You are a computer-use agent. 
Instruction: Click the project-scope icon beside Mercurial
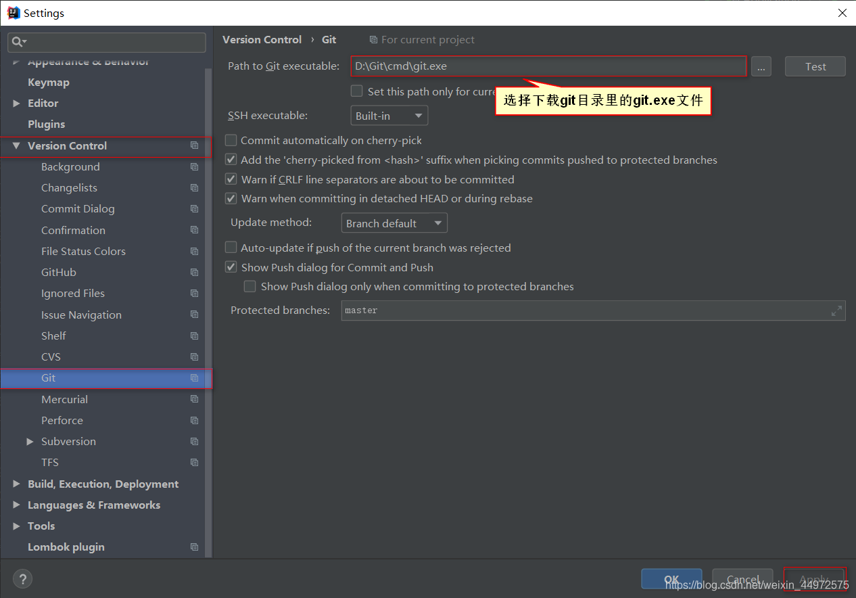(195, 399)
